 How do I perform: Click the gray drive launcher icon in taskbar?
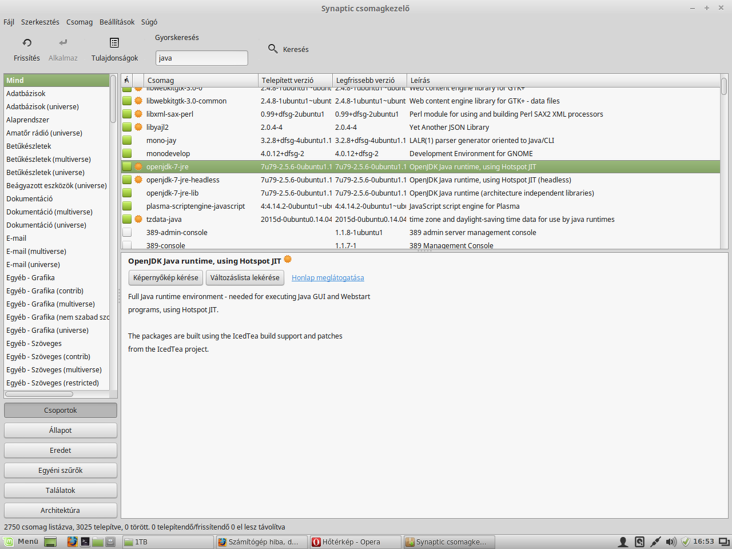point(110,542)
